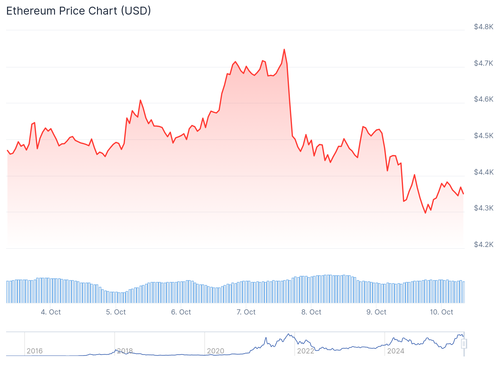Click the 5. Oct date label
Screen dimensions: 500x365
(x=116, y=312)
